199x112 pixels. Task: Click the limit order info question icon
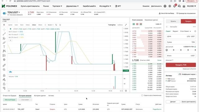pyautogui.click(x=195, y=31)
